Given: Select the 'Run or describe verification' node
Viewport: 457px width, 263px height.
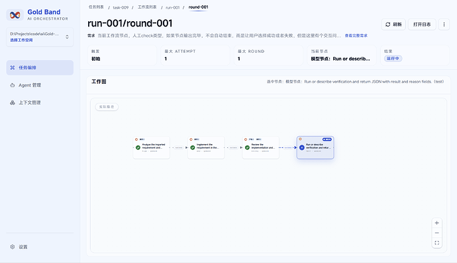Looking at the screenshot, I should pos(315,147).
